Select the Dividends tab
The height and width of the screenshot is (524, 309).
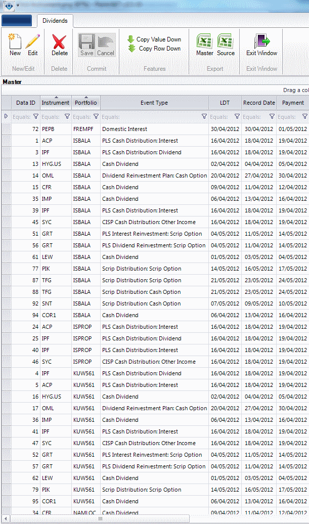coord(55,21)
